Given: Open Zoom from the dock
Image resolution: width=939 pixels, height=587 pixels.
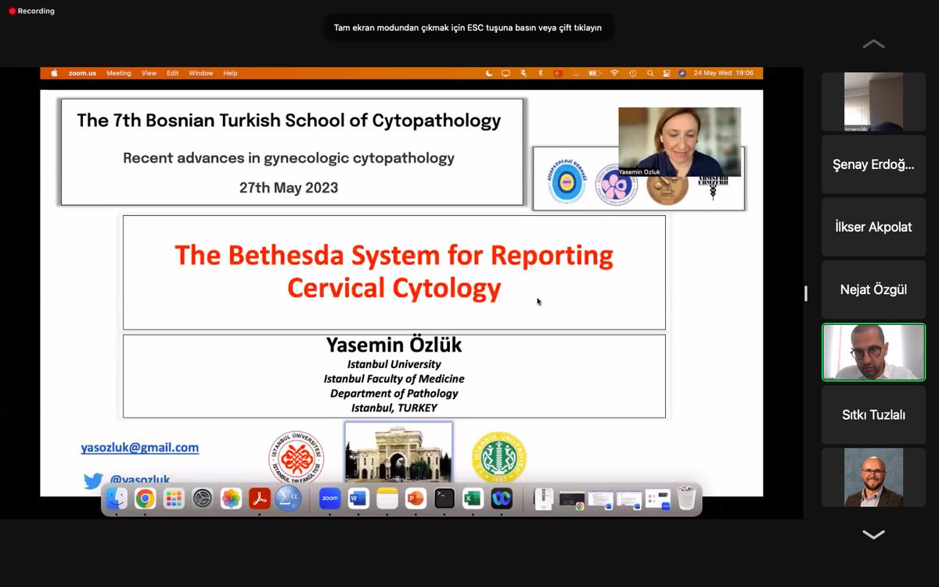Looking at the screenshot, I should (x=329, y=499).
